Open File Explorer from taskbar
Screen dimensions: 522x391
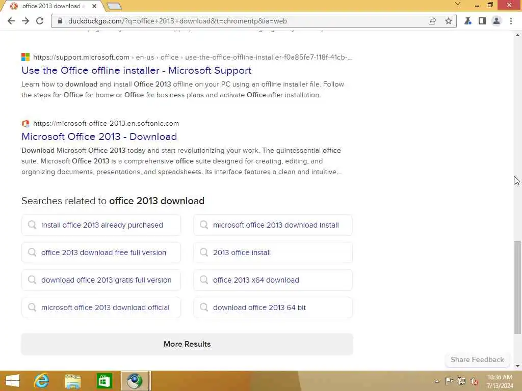(72, 381)
